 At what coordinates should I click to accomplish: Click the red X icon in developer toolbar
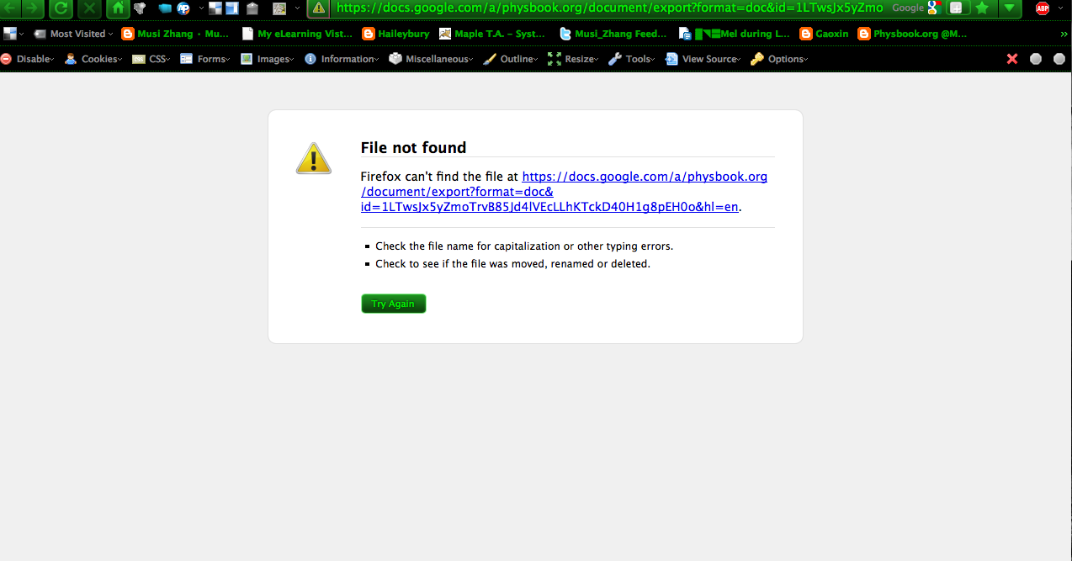point(1012,59)
